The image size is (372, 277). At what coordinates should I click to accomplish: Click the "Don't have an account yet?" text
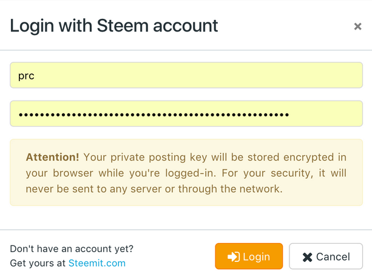[x=72, y=249]
